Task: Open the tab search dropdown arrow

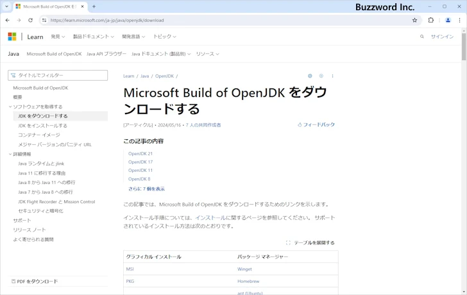Action: [6, 6]
